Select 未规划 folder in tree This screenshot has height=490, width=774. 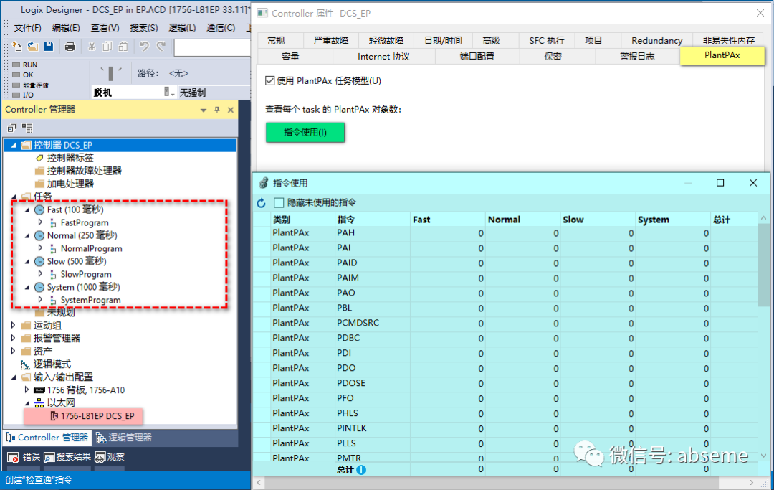coord(54,313)
